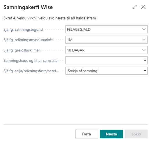
Task: Select the Sjálfg. selja/reikningsfæra/send... label
Action: [x=31, y=71]
